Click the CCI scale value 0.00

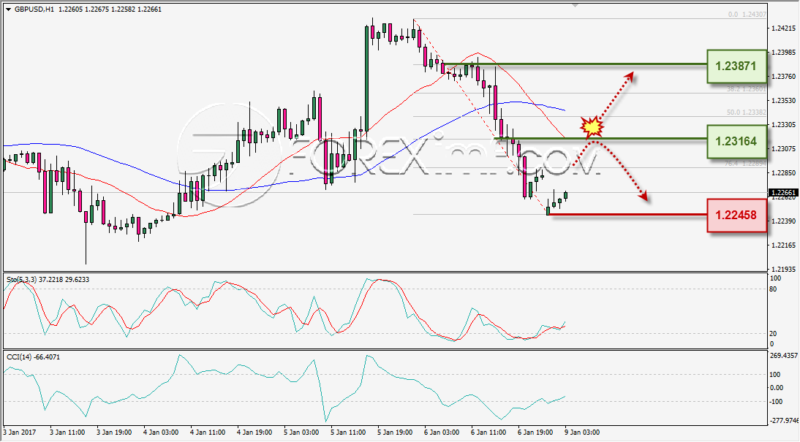pos(776,387)
